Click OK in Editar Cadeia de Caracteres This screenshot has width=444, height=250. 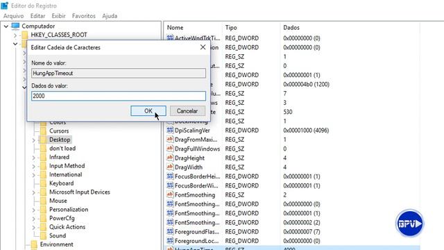point(148,111)
